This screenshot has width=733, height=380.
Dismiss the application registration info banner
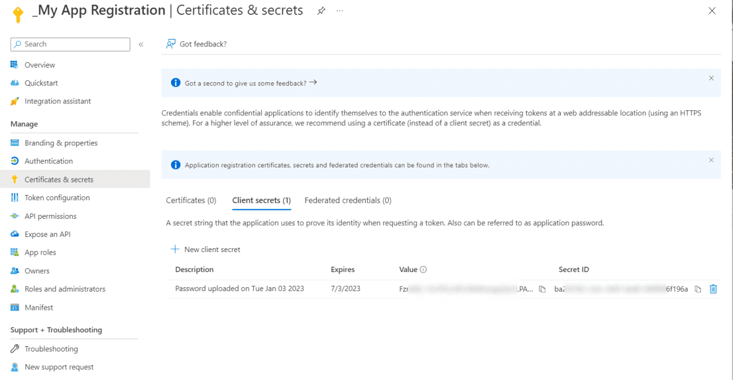(712, 160)
